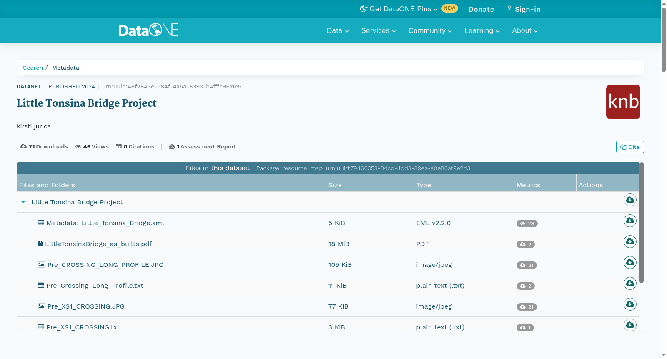Collapse the Little Tonsina Bridge Project folder
The image size is (667, 359).
pos(23,202)
